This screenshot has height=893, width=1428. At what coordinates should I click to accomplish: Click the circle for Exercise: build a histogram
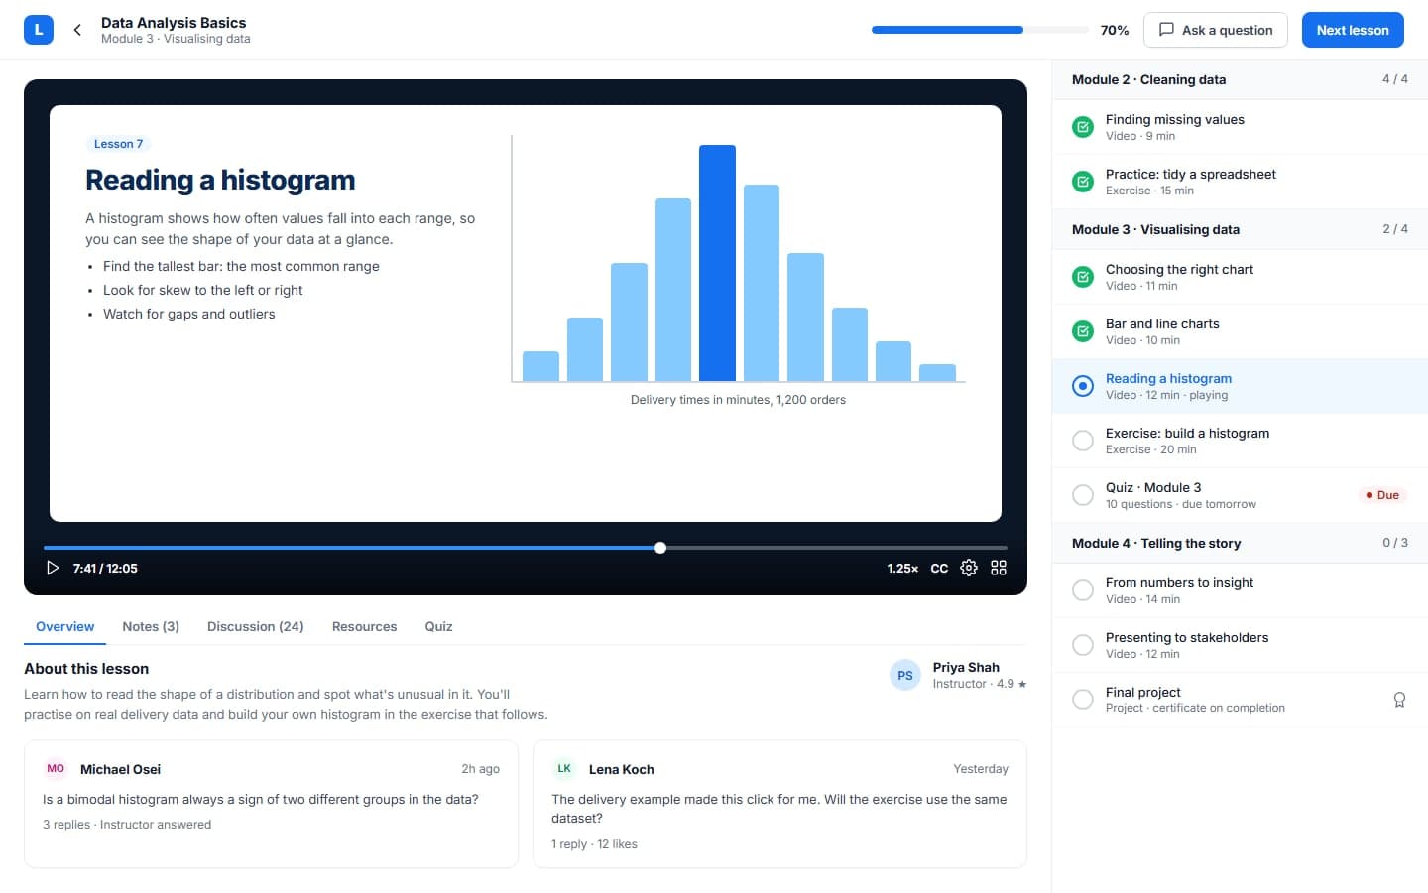1083,441
